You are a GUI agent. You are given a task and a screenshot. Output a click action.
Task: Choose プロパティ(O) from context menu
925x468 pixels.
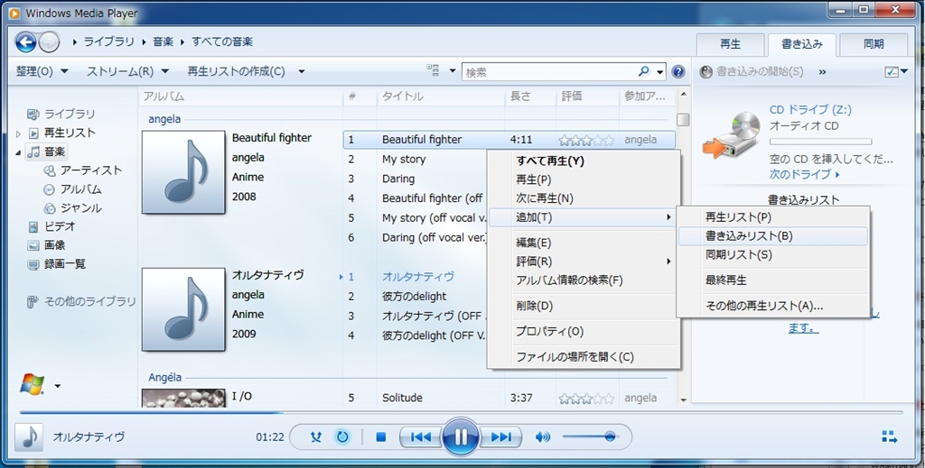584,332
